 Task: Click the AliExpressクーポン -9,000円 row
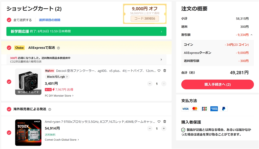coord(216,53)
